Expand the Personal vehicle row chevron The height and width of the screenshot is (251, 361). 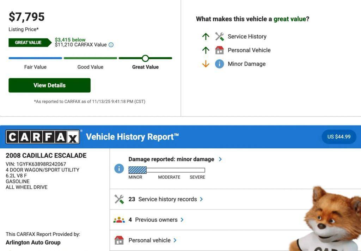pos(175,240)
